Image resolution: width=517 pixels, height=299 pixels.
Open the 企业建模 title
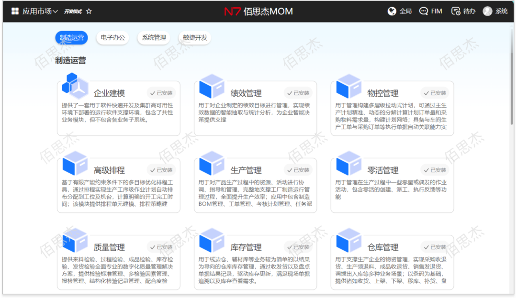(x=109, y=93)
